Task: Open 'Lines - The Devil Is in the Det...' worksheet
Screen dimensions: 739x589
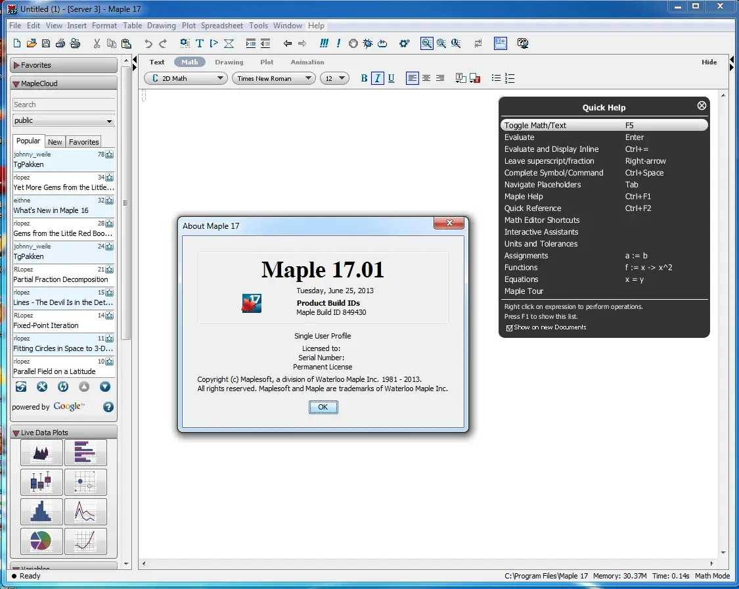Action: [x=64, y=298]
